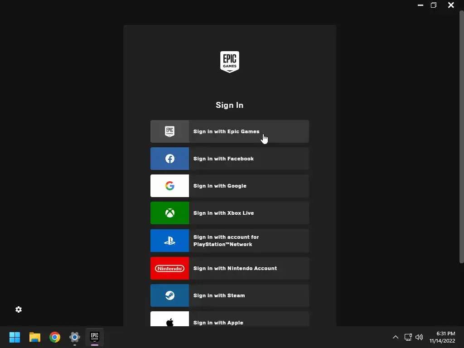Click the Google G logo icon
464x348 pixels.
coord(169,186)
